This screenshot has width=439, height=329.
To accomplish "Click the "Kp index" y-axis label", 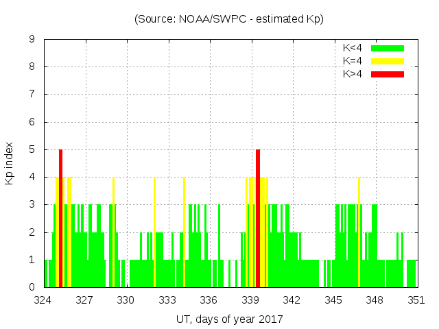I will [x=10, y=163].
